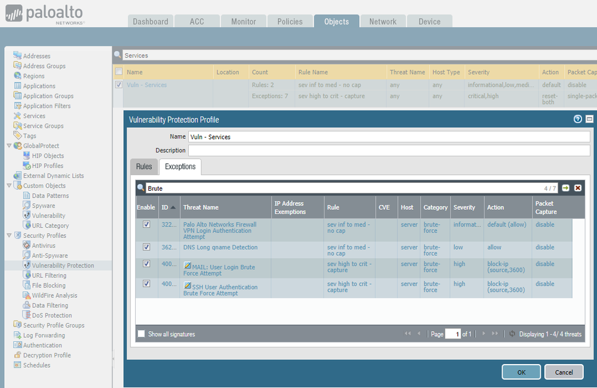Open the Schedules icon
This screenshot has height=388, width=597.
17,365
